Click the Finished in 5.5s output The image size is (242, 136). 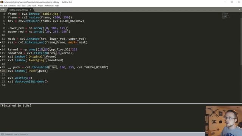coord(16,106)
